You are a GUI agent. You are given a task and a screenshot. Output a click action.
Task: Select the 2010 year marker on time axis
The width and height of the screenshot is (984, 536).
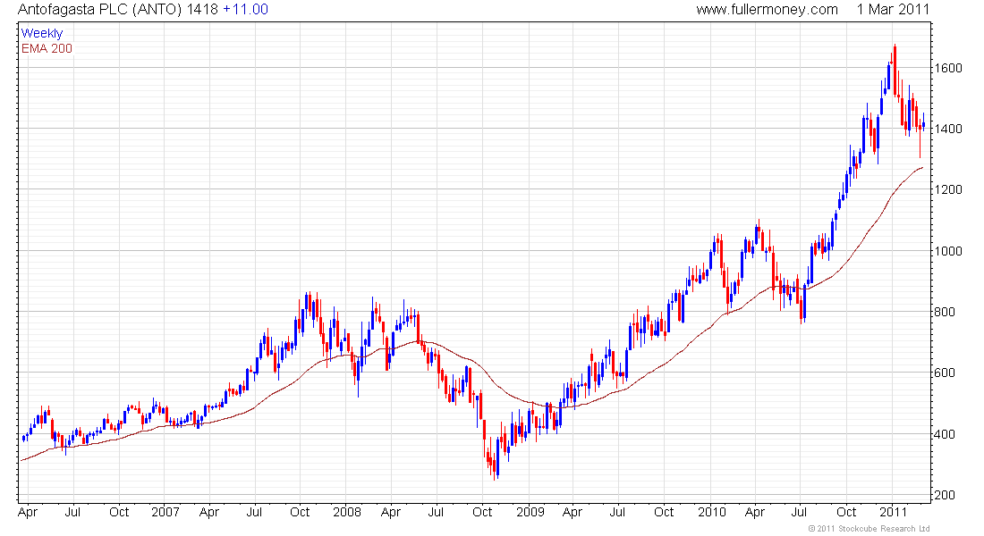point(710,512)
